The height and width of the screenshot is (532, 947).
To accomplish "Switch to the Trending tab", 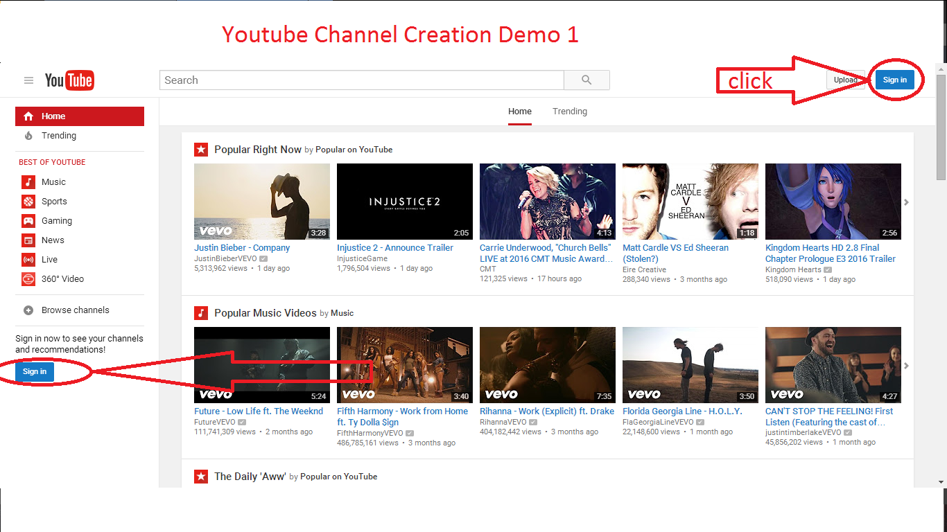I will coord(570,112).
